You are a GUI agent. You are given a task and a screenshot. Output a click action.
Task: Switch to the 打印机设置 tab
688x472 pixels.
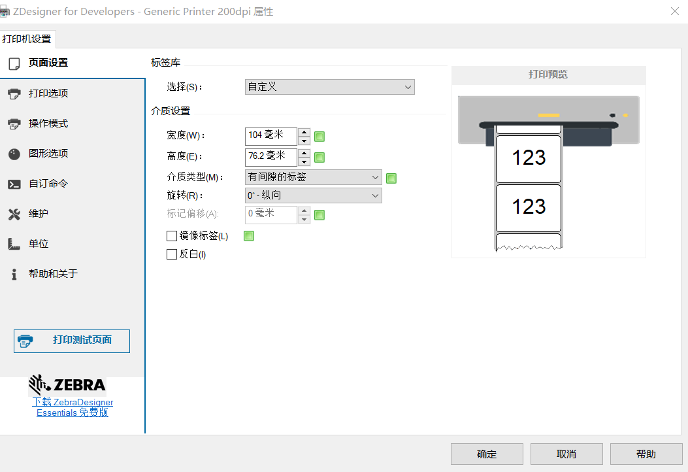[x=27, y=39]
